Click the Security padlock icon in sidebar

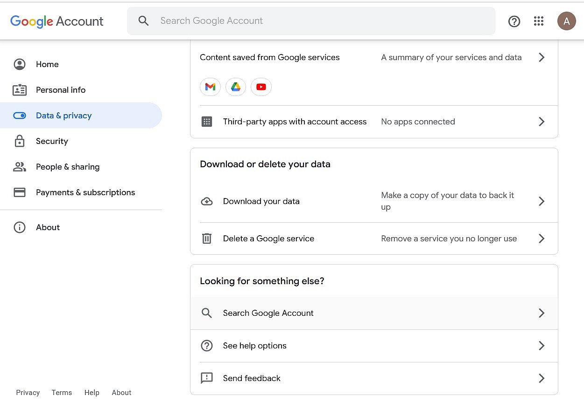20,141
